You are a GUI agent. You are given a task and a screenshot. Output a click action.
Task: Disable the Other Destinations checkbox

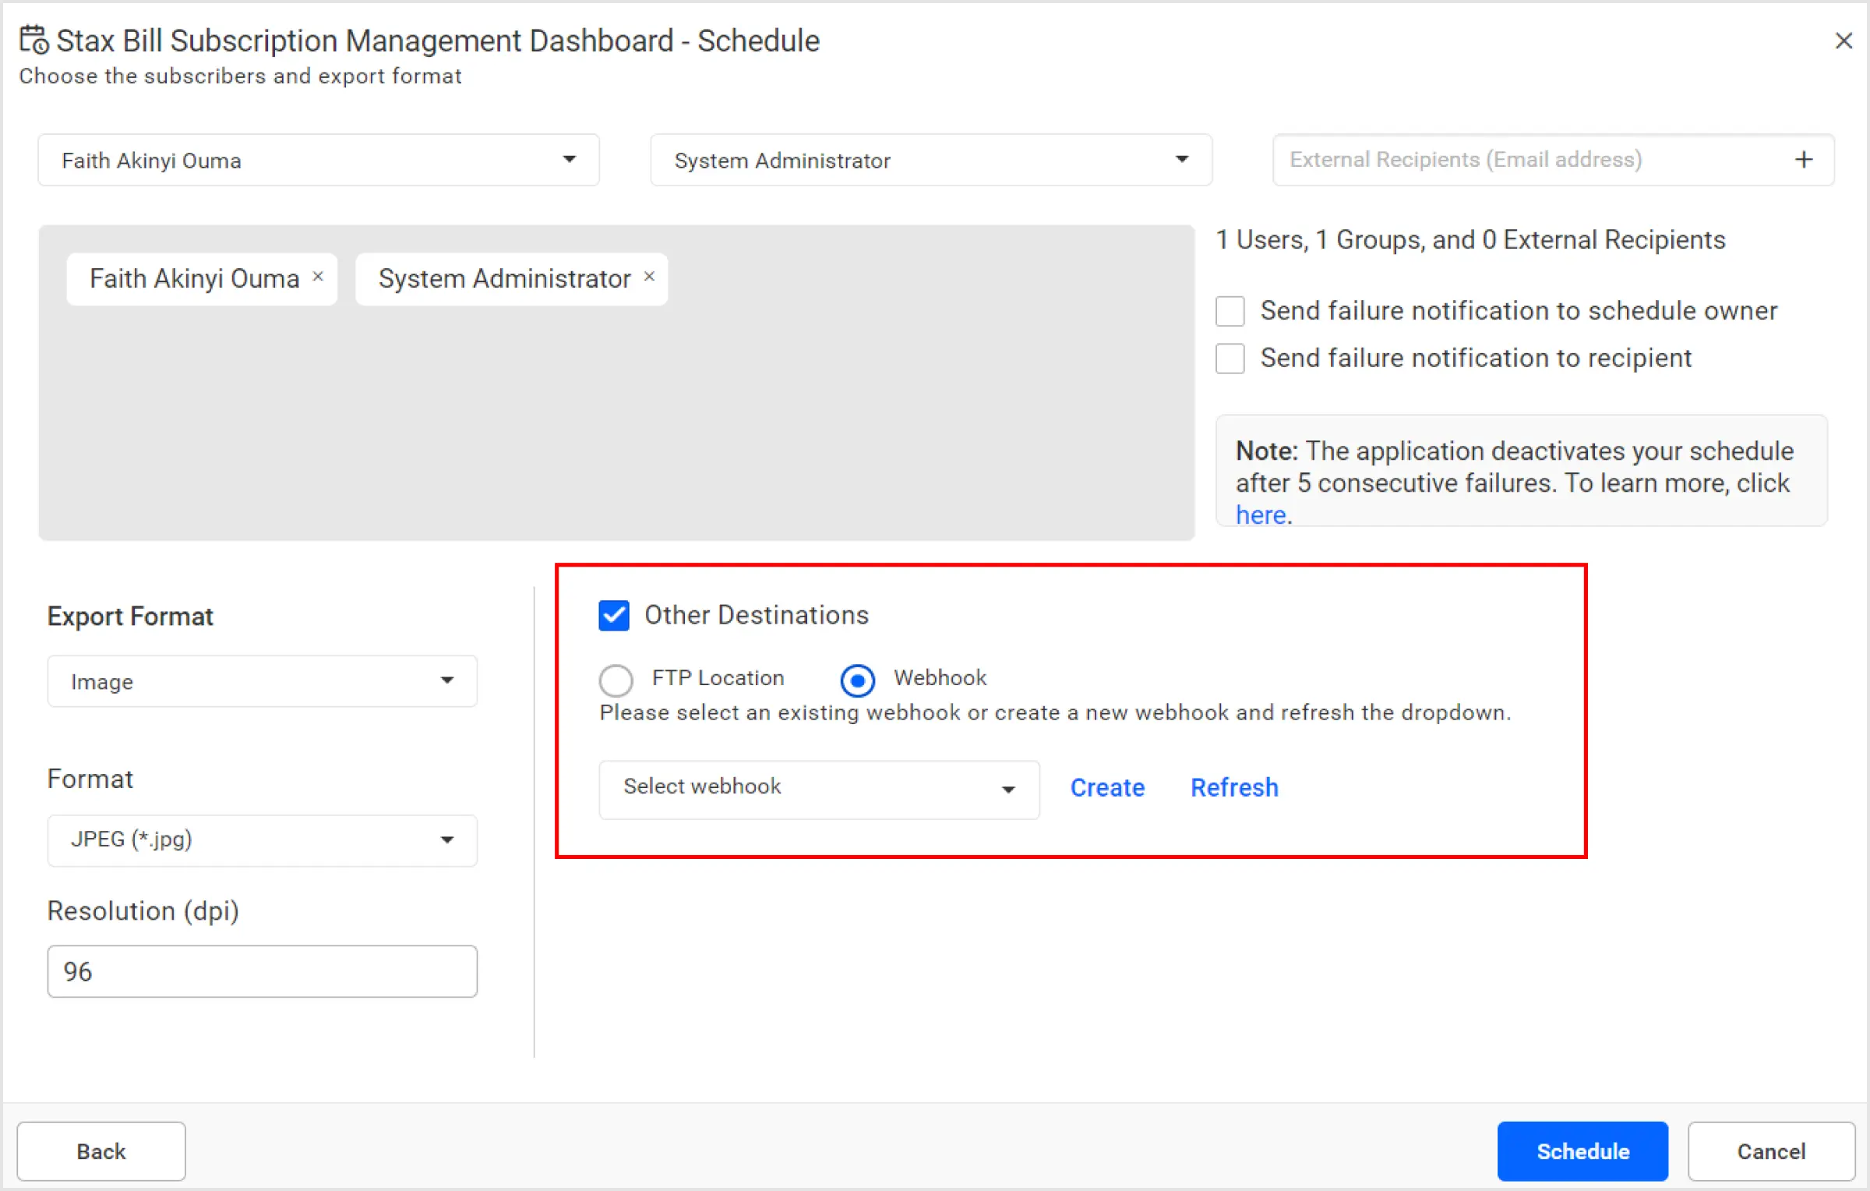613,615
